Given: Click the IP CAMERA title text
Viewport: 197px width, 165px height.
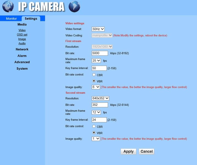Looking at the screenshot, I should 41,7.
